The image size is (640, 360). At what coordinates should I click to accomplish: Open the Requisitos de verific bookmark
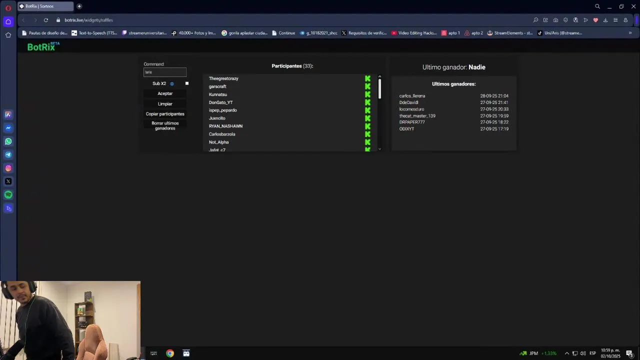pyautogui.click(x=364, y=33)
